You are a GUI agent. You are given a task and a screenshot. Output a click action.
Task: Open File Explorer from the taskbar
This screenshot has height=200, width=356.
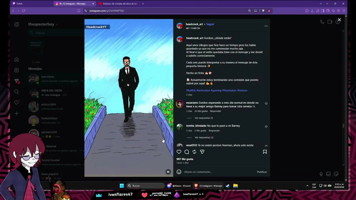pos(236,186)
